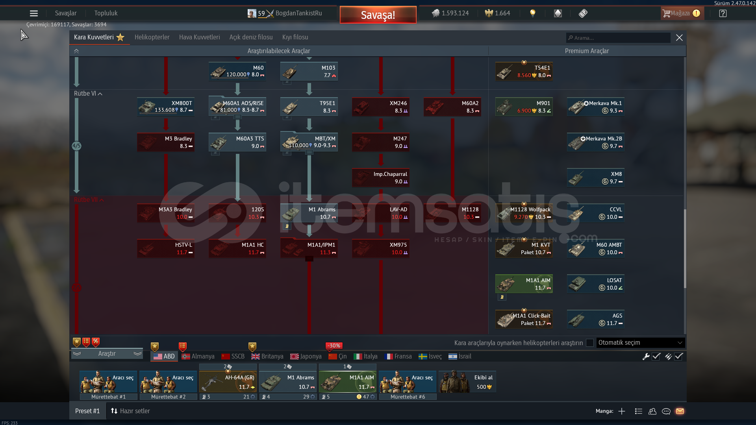
Task: Click the plus icon next to Manga
Action: [622, 411]
